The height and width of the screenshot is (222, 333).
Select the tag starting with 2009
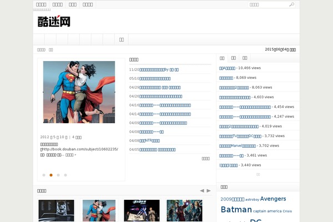[233, 199]
